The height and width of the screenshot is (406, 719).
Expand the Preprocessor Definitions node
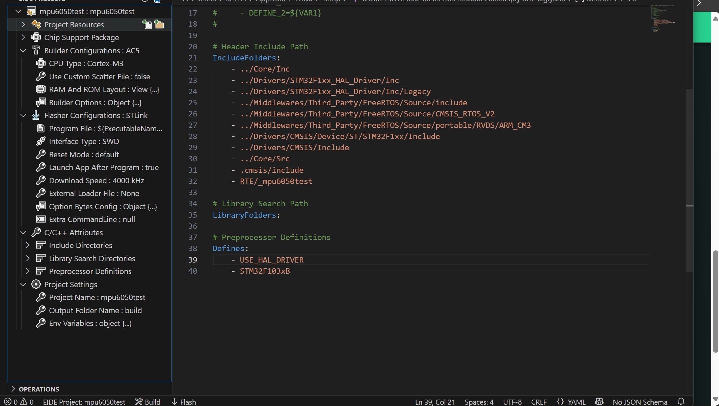[28, 271]
